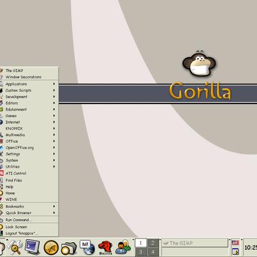The width and height of the screenshot is (257, 257).
Task: Expand the Development submenu arrow
Action: 54,96
